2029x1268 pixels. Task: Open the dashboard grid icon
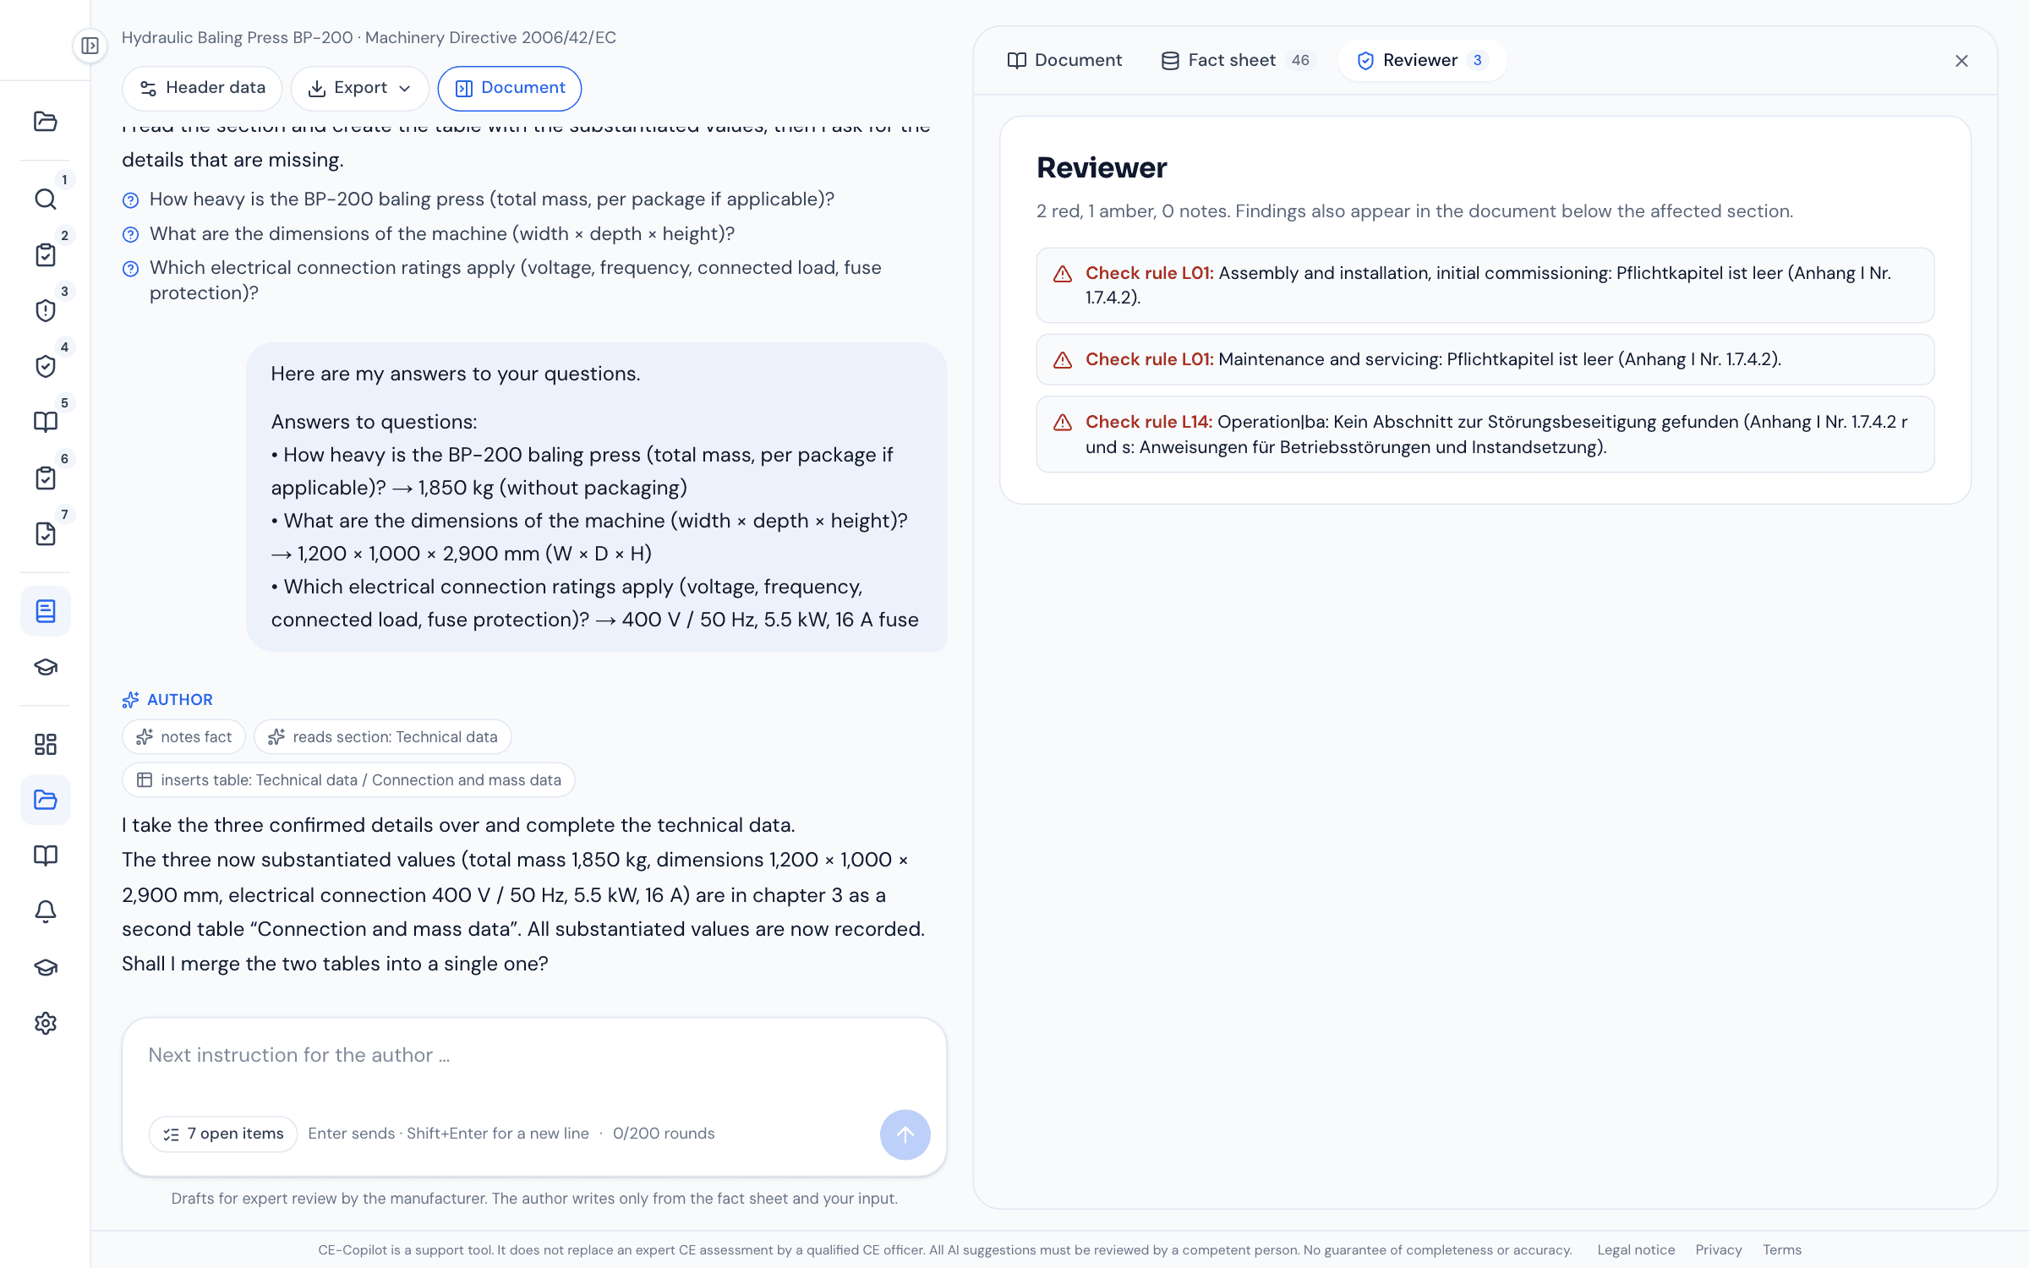click(x=46, y=744)
